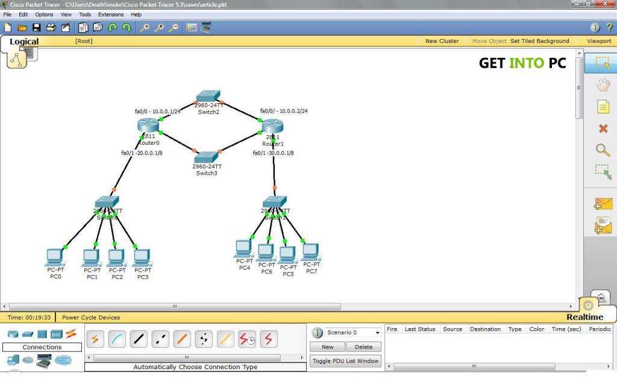Pick the Place Note tool

pos(603,107)
